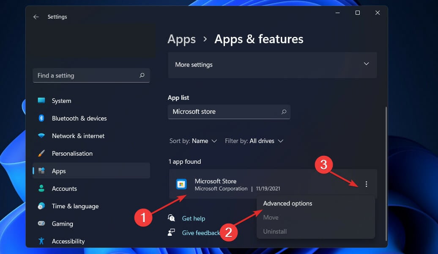Click the Bluetooth icon in sidebar

[41, 118]
